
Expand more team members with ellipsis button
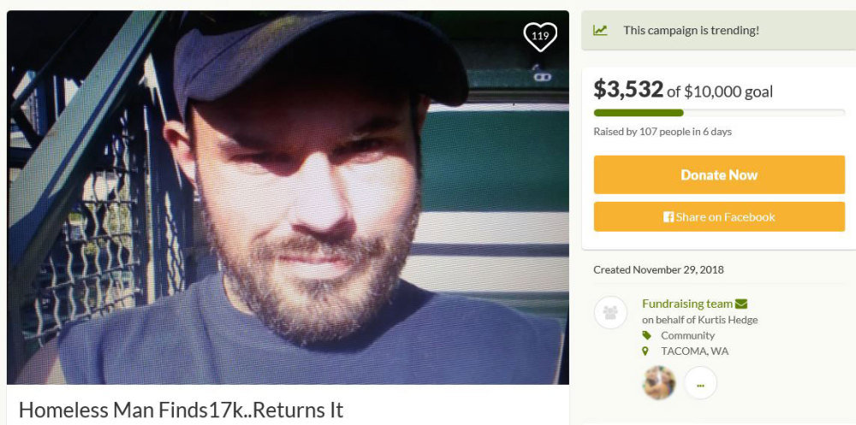700,383
